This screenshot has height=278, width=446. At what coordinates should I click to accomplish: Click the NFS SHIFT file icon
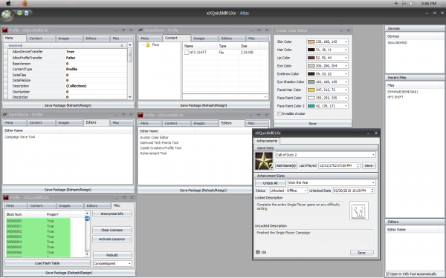[187, 53]
